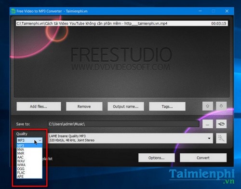Open the Options... dialog
The height and width of the screenshot is (189, 241).
click(x=157, y=158)
